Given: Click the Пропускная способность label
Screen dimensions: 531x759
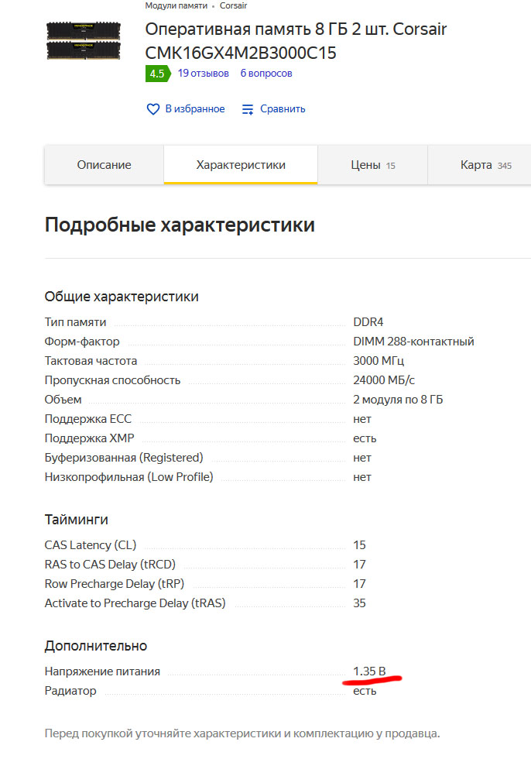Looking at the screenshot, I should (113, 380).
